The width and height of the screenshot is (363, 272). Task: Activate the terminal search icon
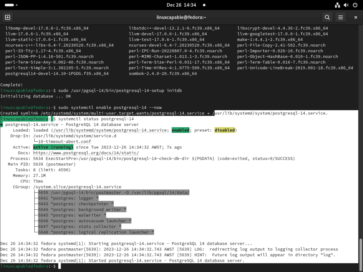point(327,17)
